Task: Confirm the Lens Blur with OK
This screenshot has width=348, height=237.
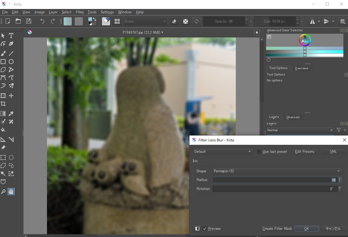Action: click(307, 229)
